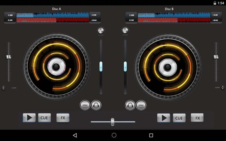This screenshot has height=141, width=226.
Task: Click the Disc A BPM stepper arrows
Action: (3, 88)
